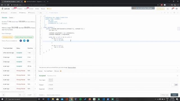180x101 pixels.
Task: Open the Accepted submission with 2 ms runtime
Action: (x=19, y=57)
